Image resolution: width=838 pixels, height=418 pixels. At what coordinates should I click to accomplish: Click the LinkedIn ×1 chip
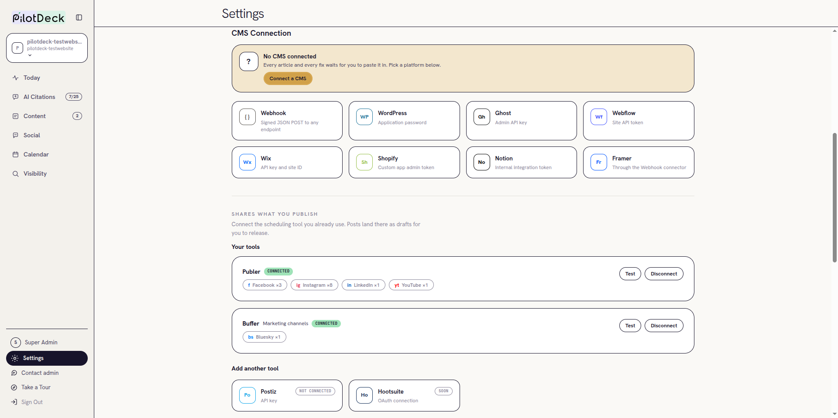tap(364, 285)
